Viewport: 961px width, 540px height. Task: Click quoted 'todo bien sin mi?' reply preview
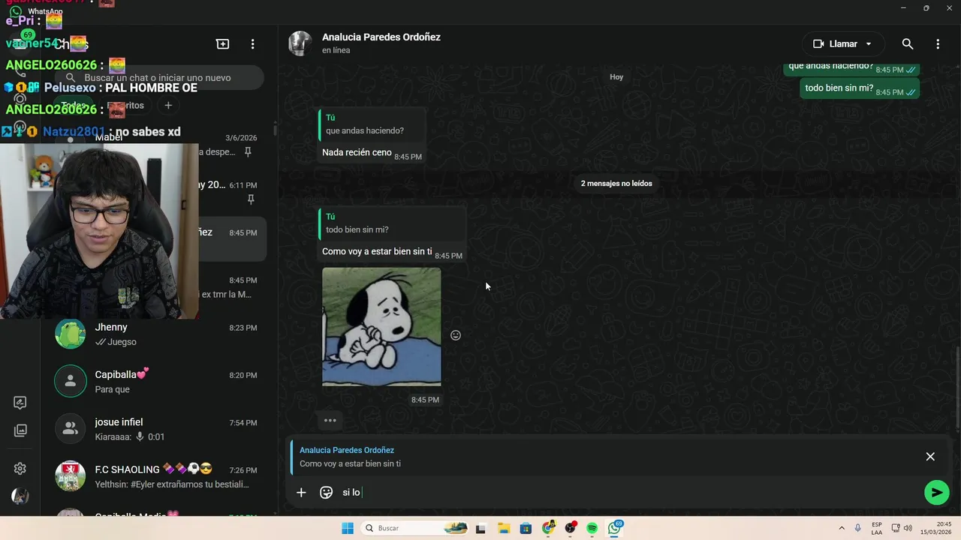pos(391,223)
